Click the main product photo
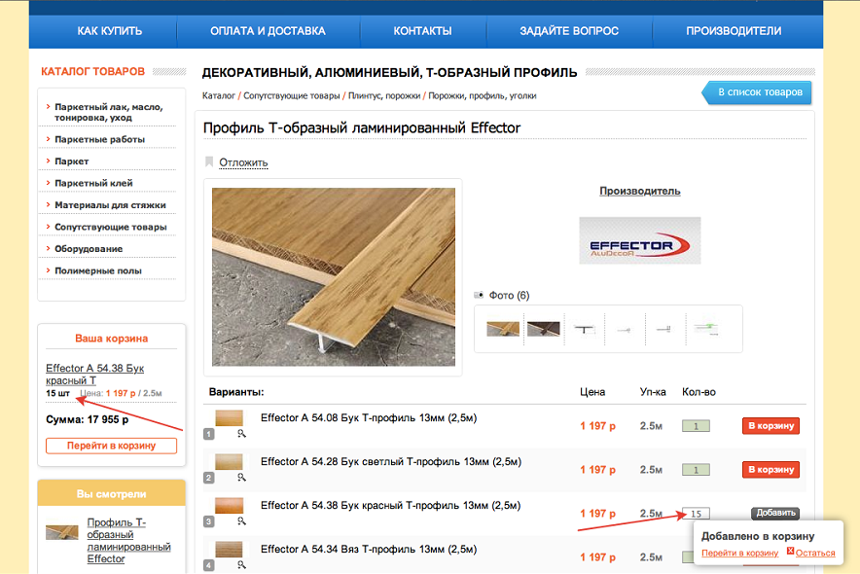Screen dimensions: 860x574 (x=334, y=277)
